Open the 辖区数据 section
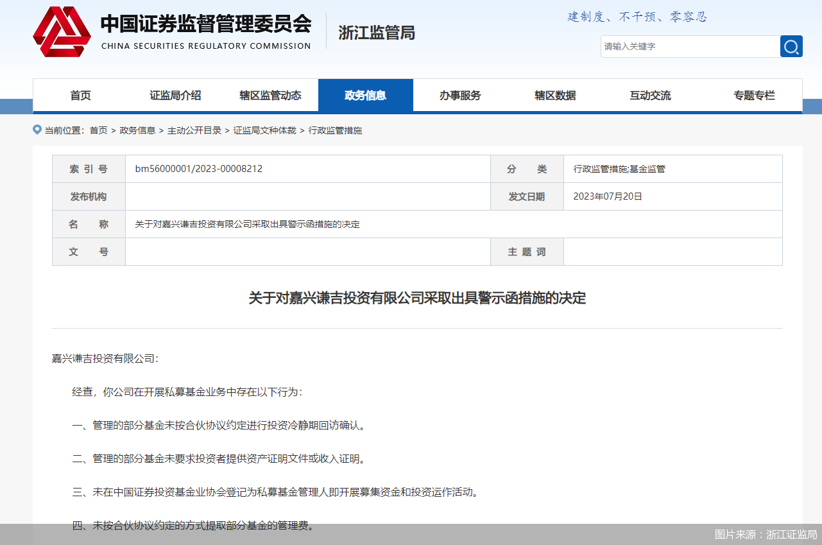 (554, 95)
